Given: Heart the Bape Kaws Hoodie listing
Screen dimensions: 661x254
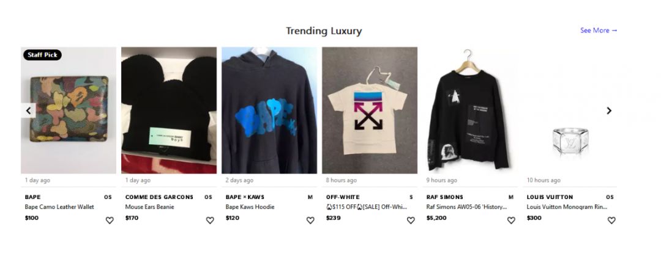Looking at the screenshot, I should pos(310,220).
